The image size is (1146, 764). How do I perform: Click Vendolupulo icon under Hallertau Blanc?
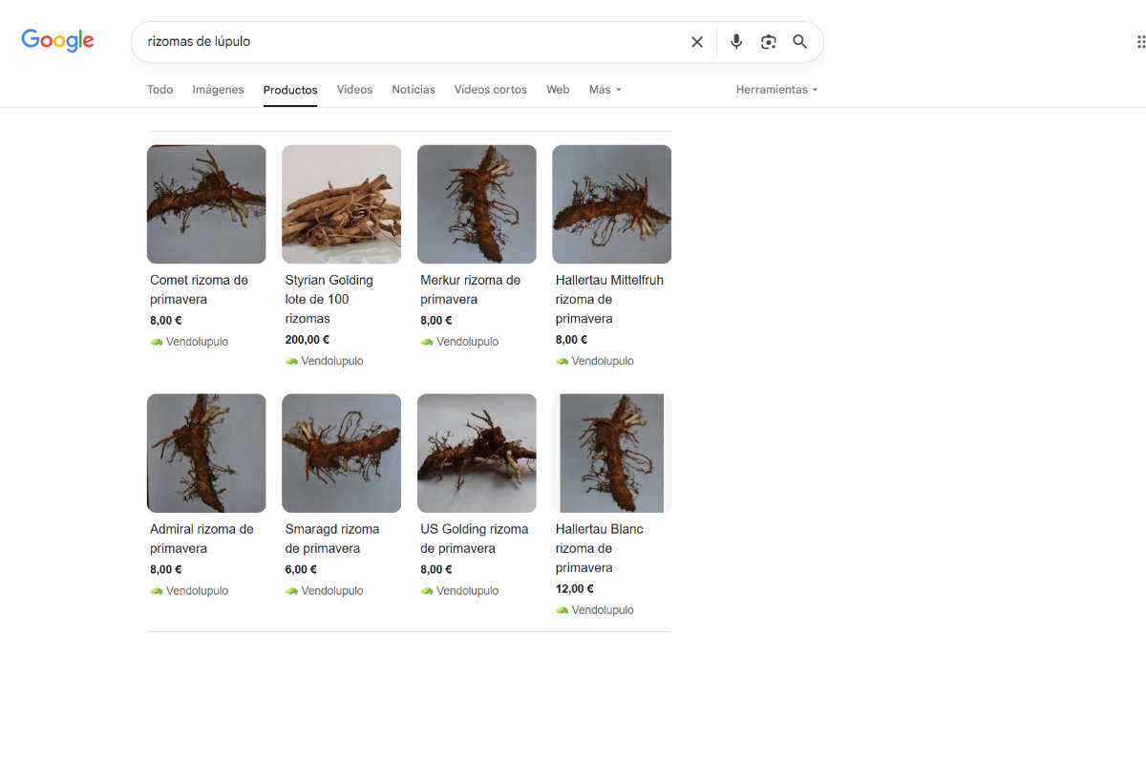tap(562, 610)
